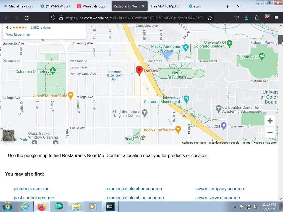Click Action Center flag tray icon
The height and width of the screenshot is (212, 283).
tap(242, 207)
